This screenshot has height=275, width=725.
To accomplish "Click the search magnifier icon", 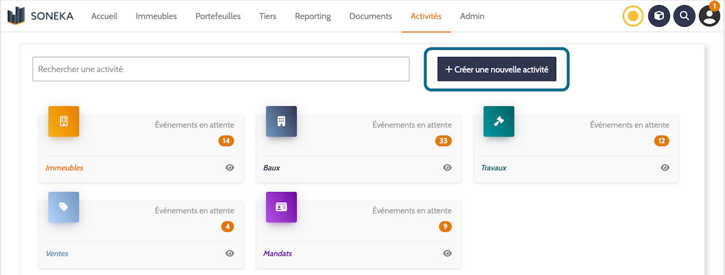I will pyautogui.click(x=684, y=16).
